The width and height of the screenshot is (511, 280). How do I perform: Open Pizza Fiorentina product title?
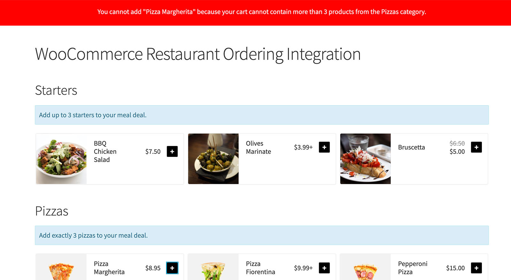coord(260,268)
